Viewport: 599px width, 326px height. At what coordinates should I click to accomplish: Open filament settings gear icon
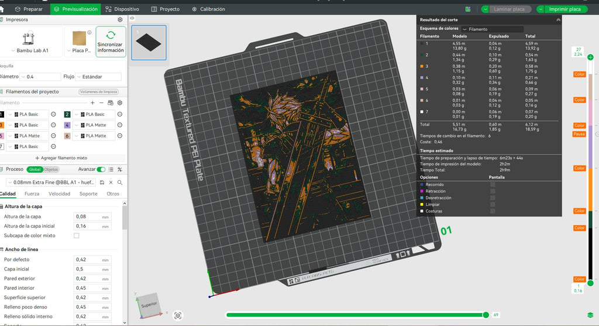(x=120, y=103)
